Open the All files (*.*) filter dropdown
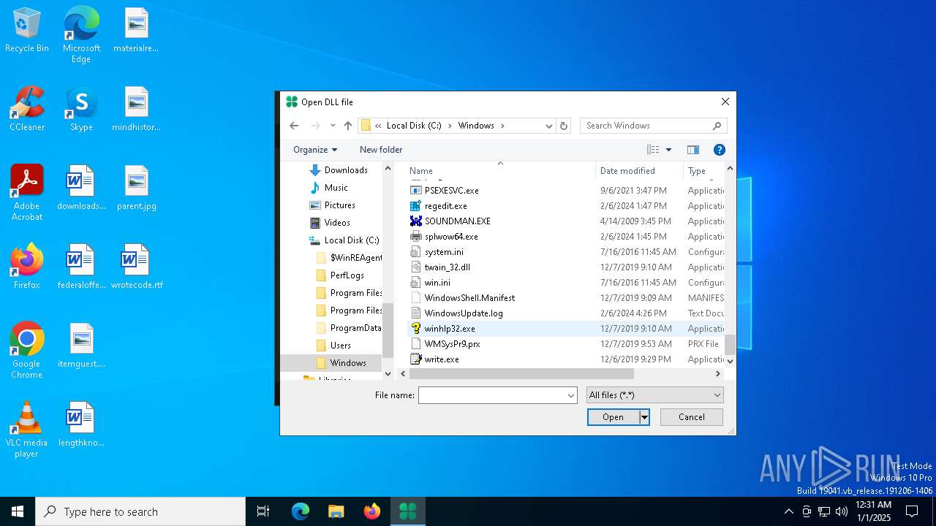 coord(655,395)
